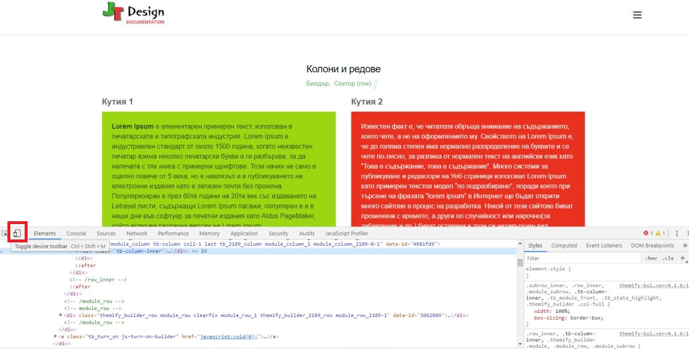
Task: Show more Styles sidebar tabs chevron
Action: [684, 246]
